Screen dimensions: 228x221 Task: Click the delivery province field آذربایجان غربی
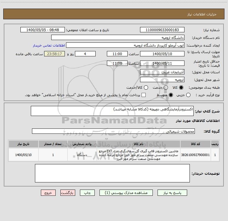pos(162,72)
